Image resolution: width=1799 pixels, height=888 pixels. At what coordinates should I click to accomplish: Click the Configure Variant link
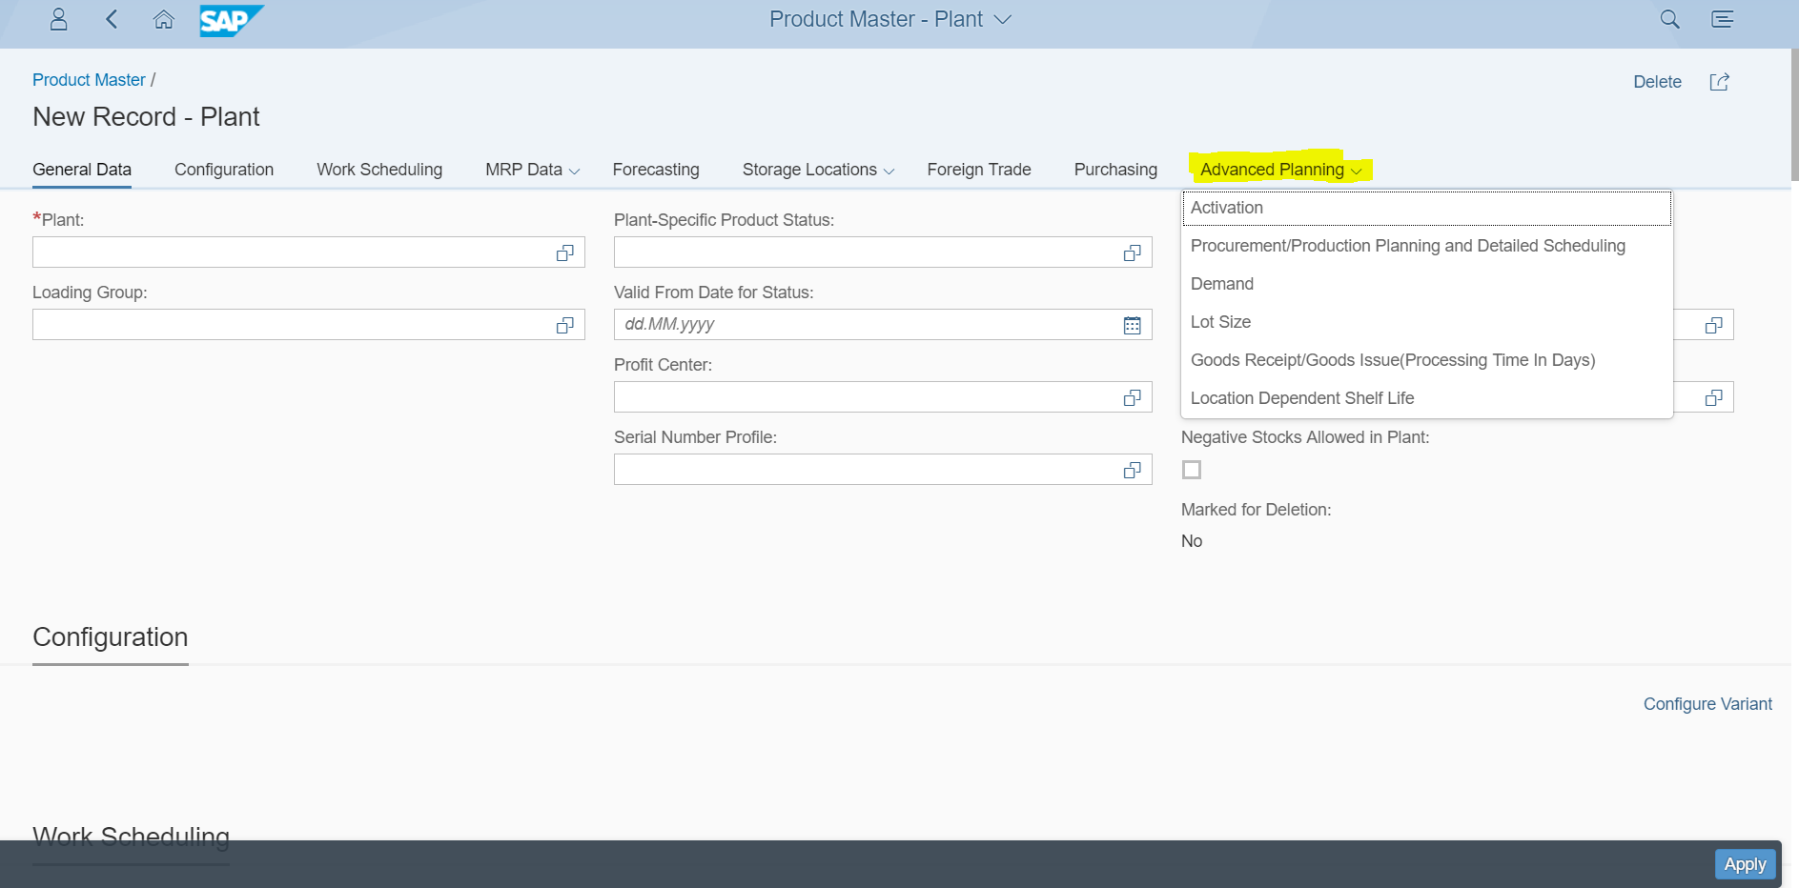pos(1707,704)
